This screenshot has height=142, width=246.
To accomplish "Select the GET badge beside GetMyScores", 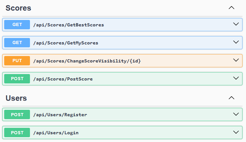I will (17, 43).
